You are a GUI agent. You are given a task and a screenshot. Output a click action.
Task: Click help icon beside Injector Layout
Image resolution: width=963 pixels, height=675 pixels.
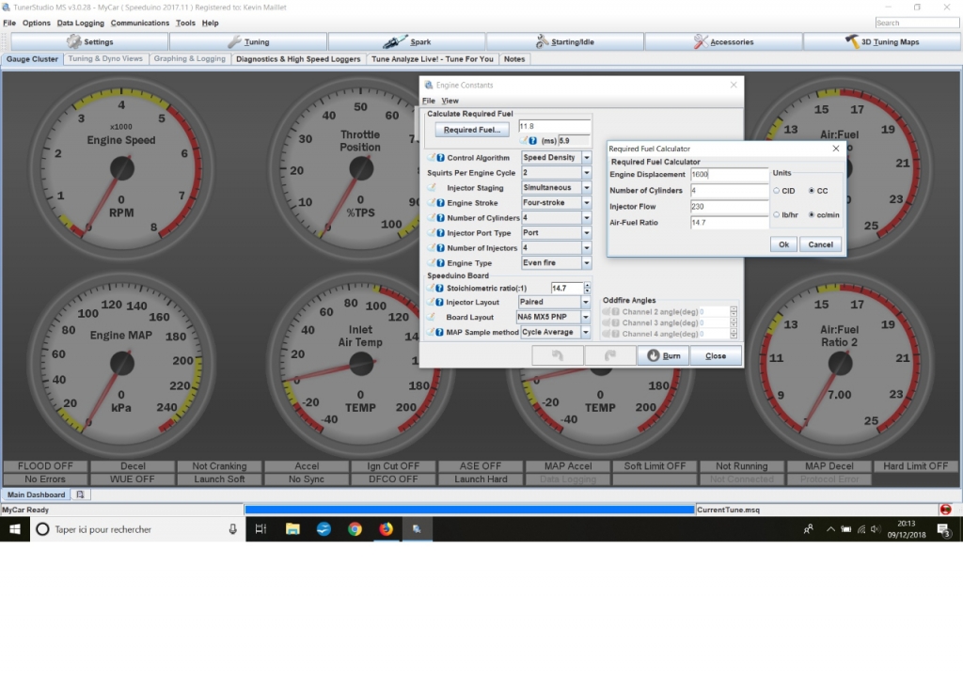tap(440, 302)
